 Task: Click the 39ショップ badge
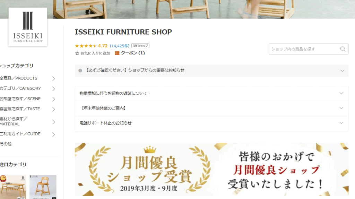140,46
